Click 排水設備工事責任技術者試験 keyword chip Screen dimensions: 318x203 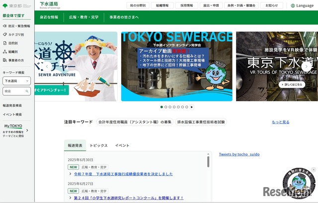pyautogui.click(x=201, y=122)
